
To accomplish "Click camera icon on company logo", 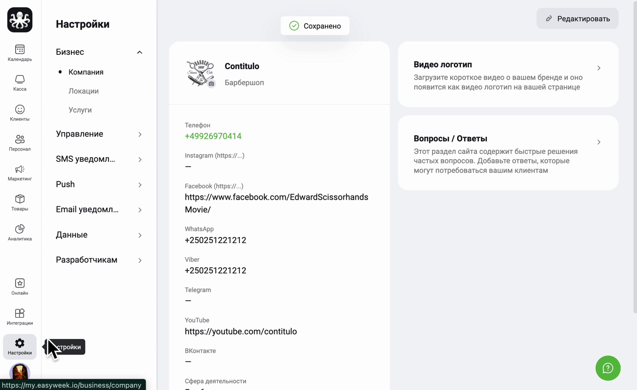I will click(x=212, y=84).
